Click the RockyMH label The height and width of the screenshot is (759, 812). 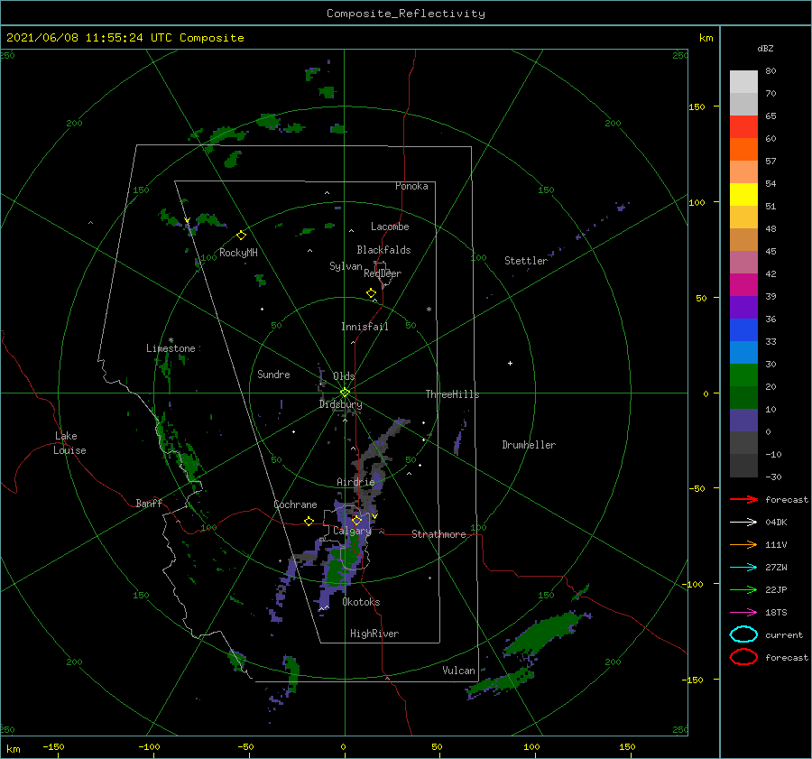tap(238, 253)
